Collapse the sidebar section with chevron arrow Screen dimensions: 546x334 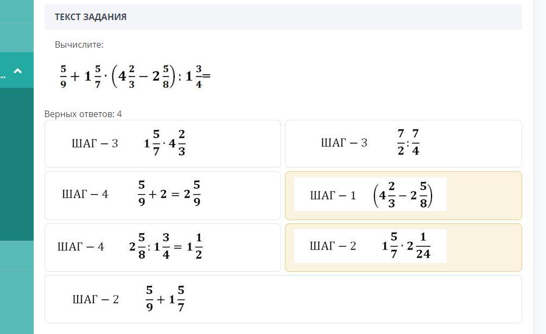[18, 70]
